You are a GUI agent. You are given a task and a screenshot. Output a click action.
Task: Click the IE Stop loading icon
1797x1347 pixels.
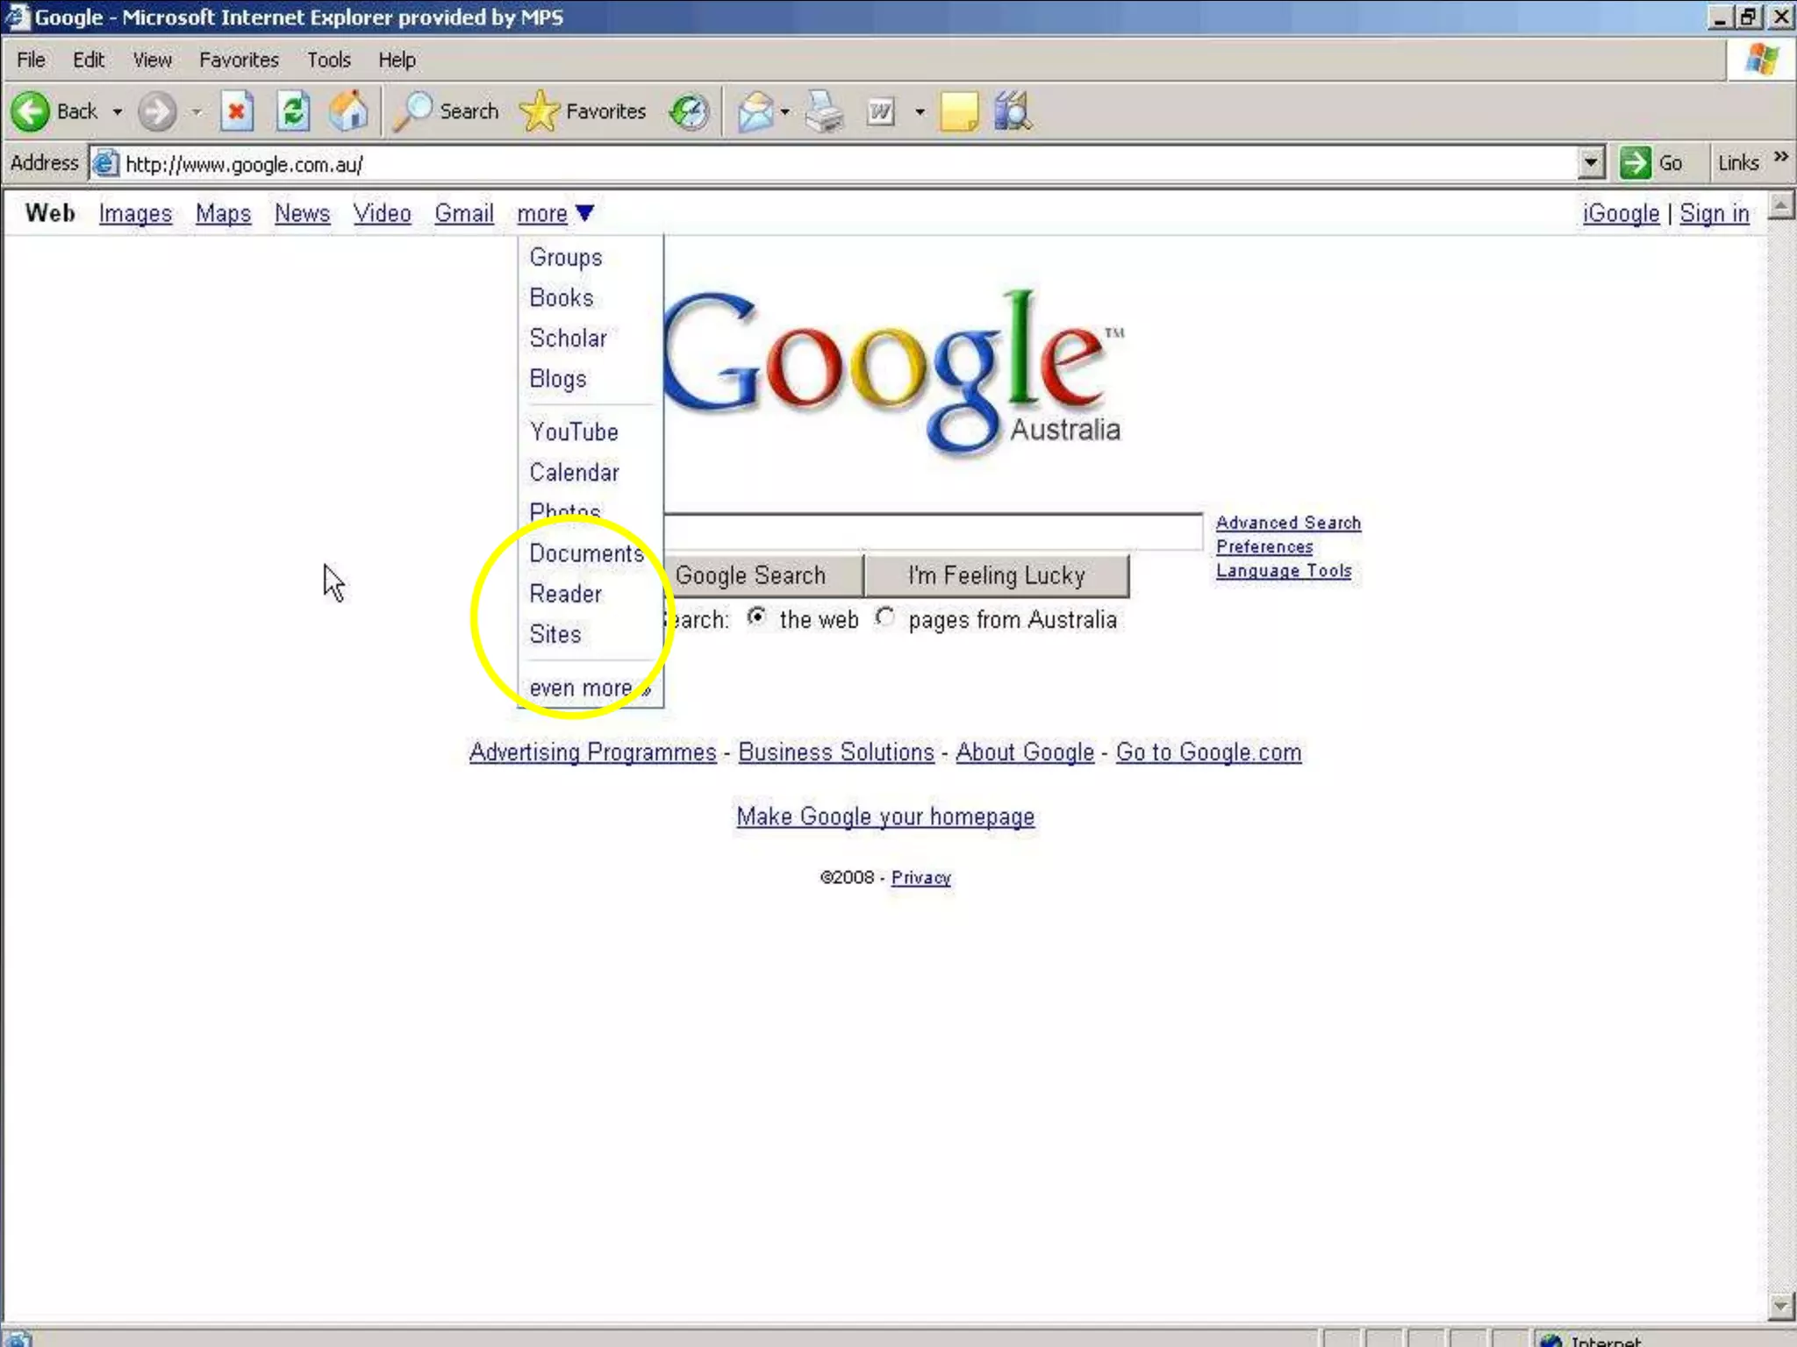tap(236, 111)
